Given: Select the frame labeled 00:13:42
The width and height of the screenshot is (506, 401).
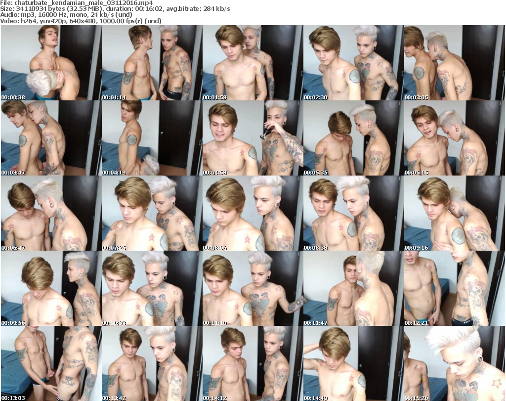Looking at the screenshot, I should pyautogui.click(x=152, y=363).
